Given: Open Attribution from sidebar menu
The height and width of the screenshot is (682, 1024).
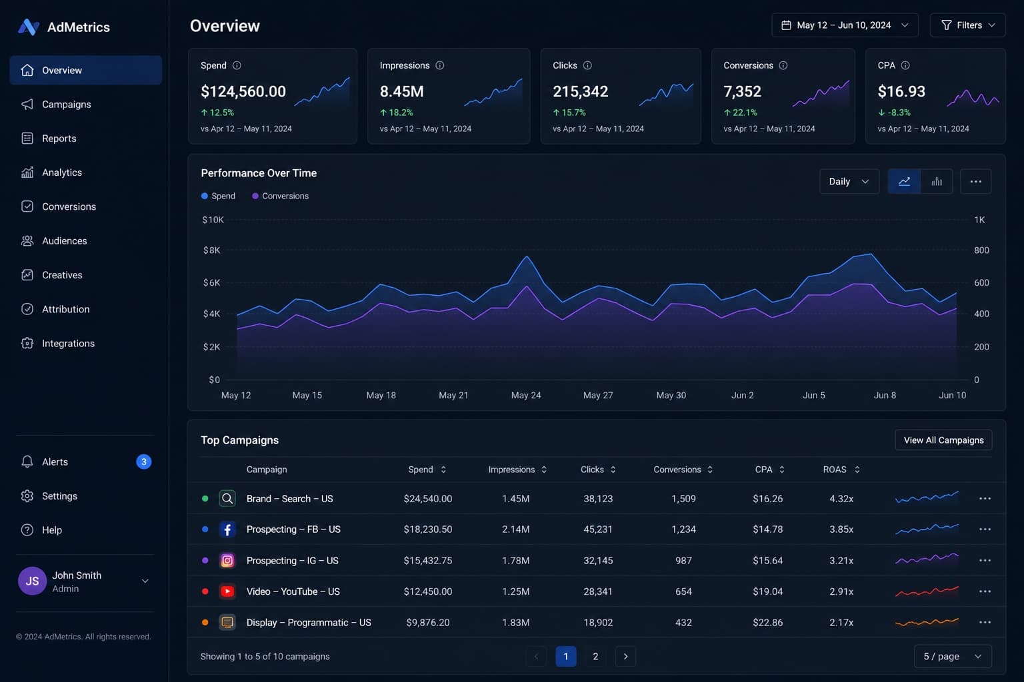Looking at the screenshot, I should click(x=85, y=309).
